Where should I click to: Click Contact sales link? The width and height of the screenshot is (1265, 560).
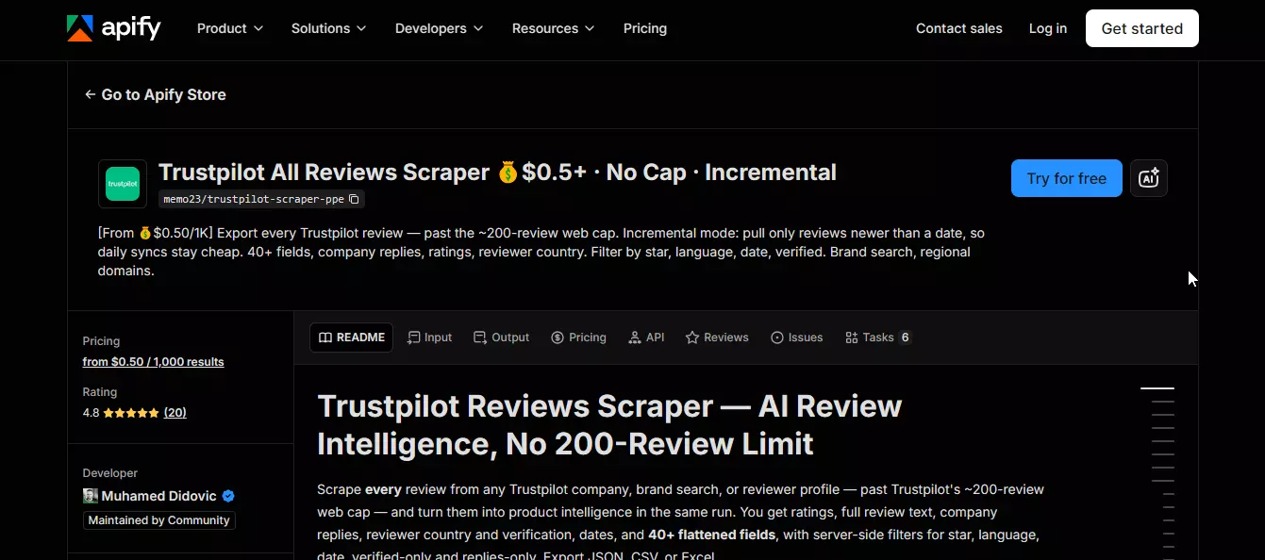click(959, 28)
